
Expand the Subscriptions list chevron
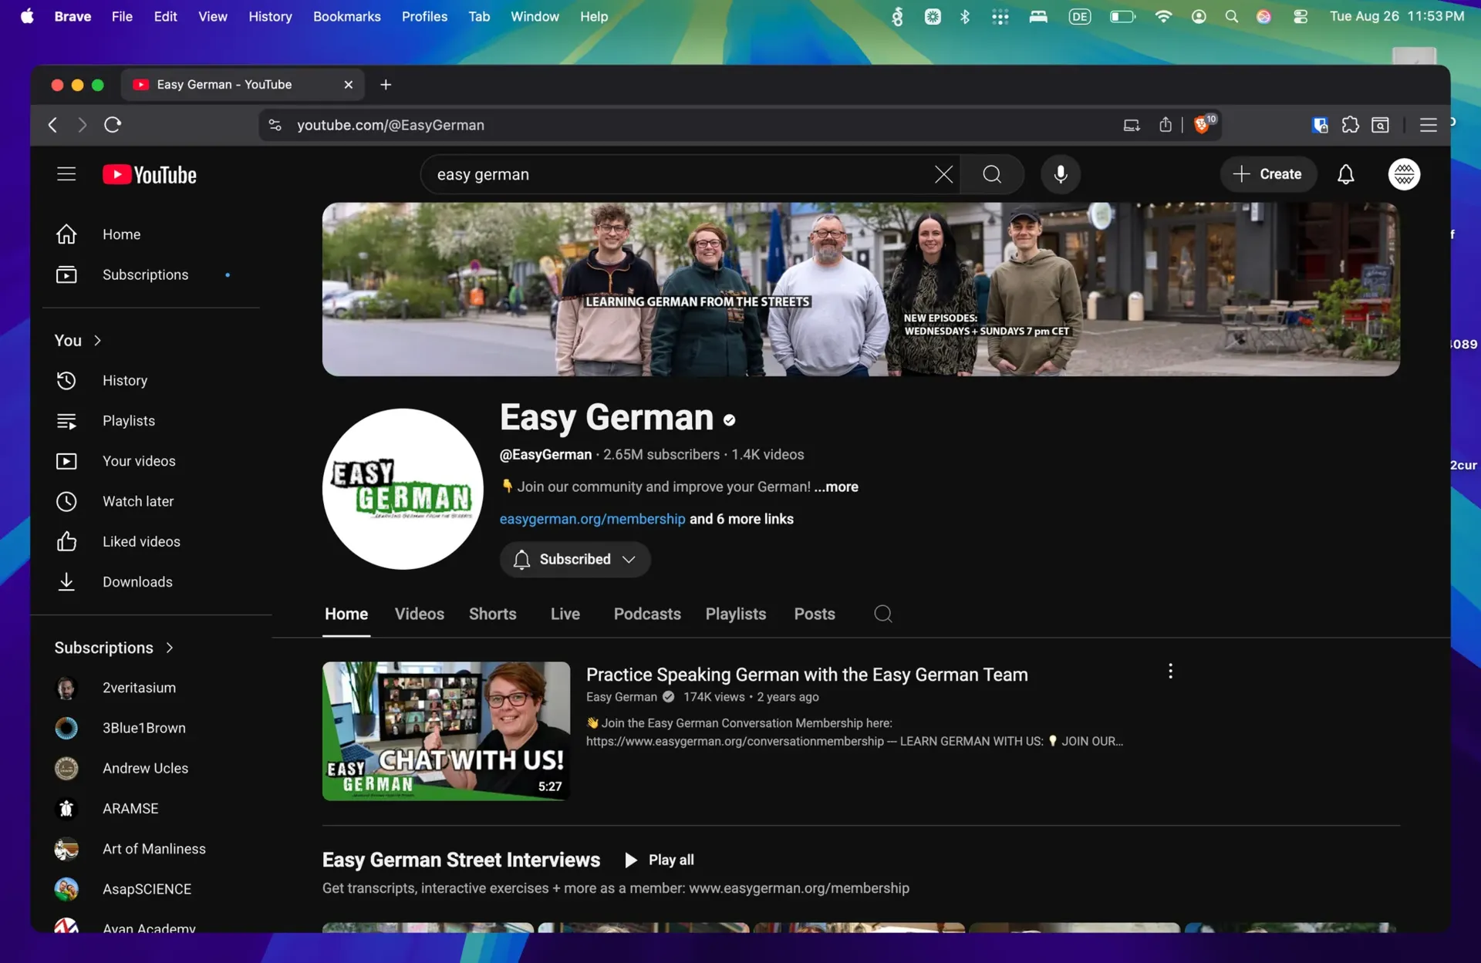pyautogui.click(x=169, y=648)
